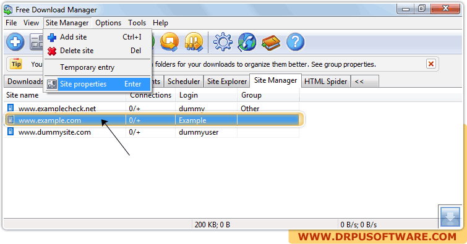The image size is (467, 244).
Task: Select the www.example.com site row
Action: coord(152,120)
